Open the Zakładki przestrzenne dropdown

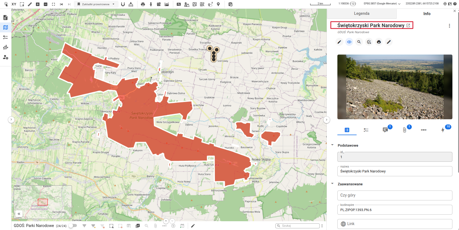[x=96, y=4]
